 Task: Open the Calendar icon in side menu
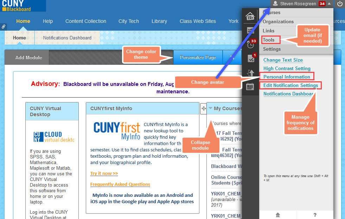[x=250, y=87]
